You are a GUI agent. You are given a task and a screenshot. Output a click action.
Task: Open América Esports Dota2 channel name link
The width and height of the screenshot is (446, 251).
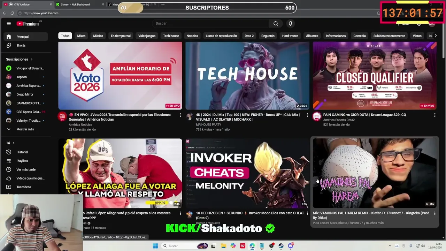tap(339, 120)
